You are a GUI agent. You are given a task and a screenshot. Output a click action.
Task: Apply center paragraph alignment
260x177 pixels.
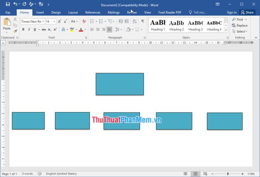(98, 29)
